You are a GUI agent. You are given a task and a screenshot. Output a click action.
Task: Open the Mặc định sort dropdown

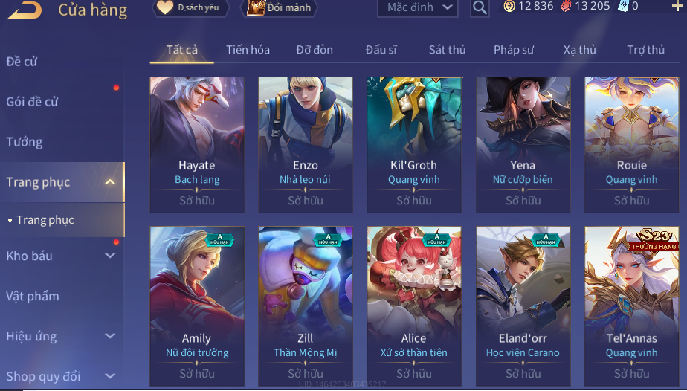pos(418,7)
